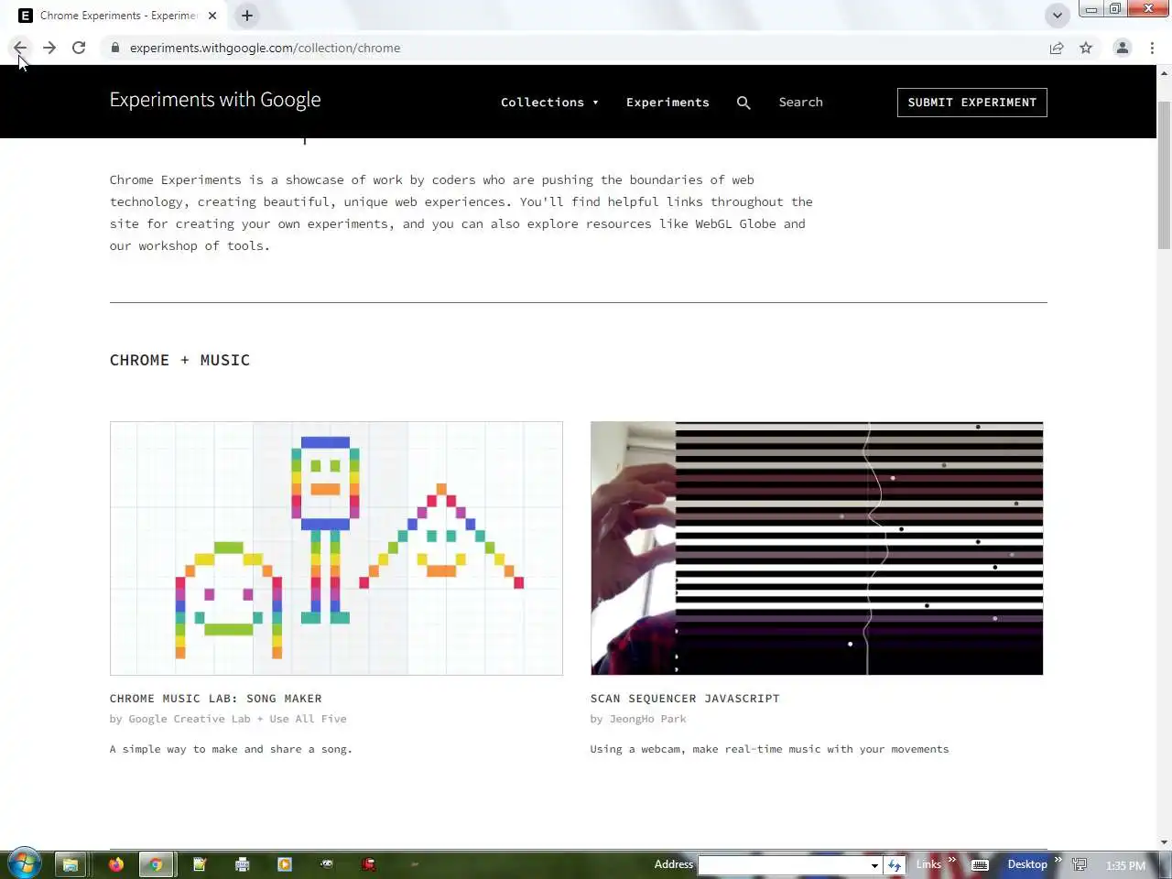Switch to the Chrome taskbar button
Image resolution: width=1172 pixels, height=879 pixels.
pos(157,864)
